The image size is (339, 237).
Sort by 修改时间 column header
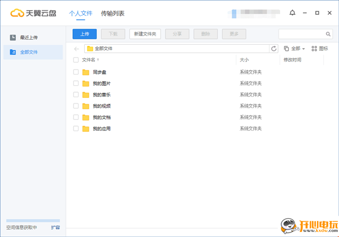coord(292,60)
